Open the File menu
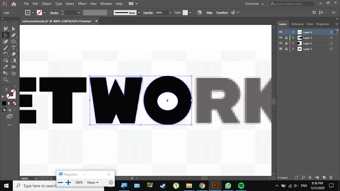The width and height of the screenshot is (340, 191). [x=26, y=4]
